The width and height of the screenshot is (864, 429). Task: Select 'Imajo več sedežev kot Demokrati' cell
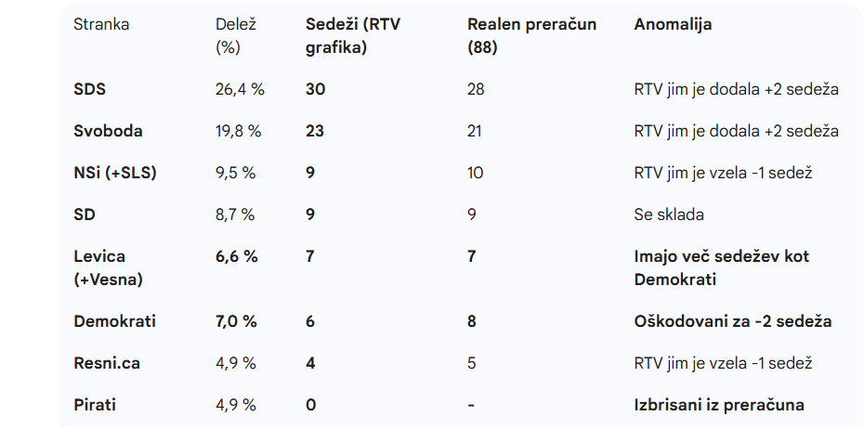tap(721, 266)
